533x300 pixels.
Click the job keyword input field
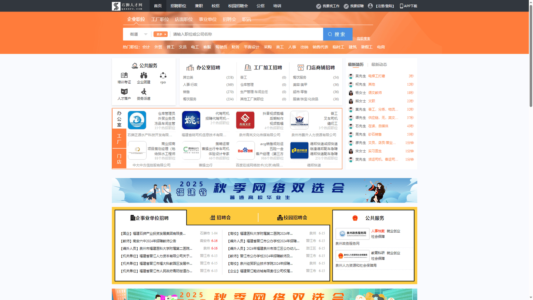pyautogui.click(x=246, y=34)
